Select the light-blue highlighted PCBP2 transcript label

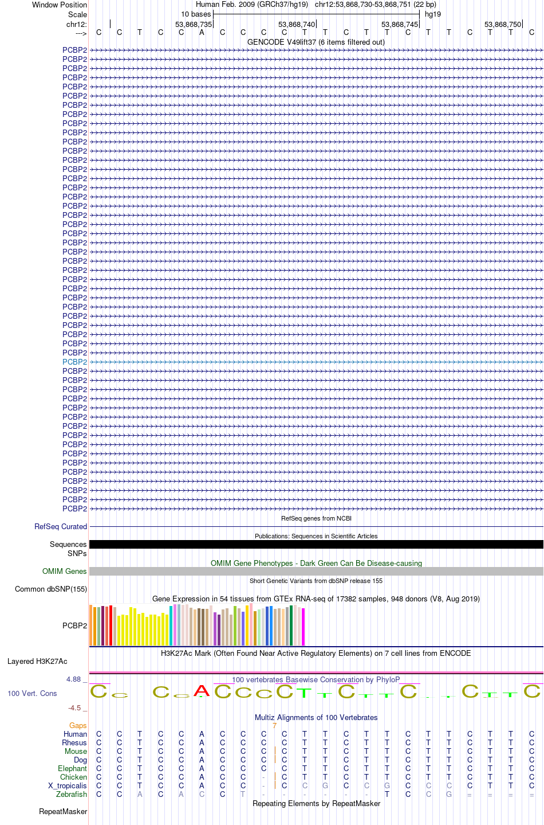coord(75,362)
